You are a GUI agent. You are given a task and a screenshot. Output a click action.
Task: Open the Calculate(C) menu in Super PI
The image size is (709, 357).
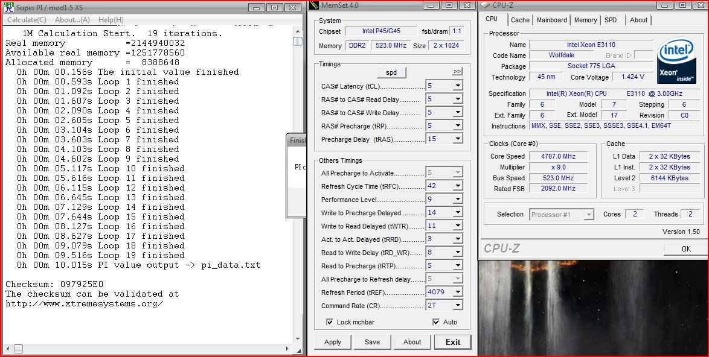click(x=27, y=20)
